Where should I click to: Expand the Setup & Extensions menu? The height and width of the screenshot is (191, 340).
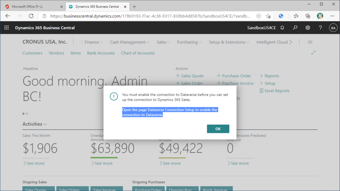(x=229, y=42)
